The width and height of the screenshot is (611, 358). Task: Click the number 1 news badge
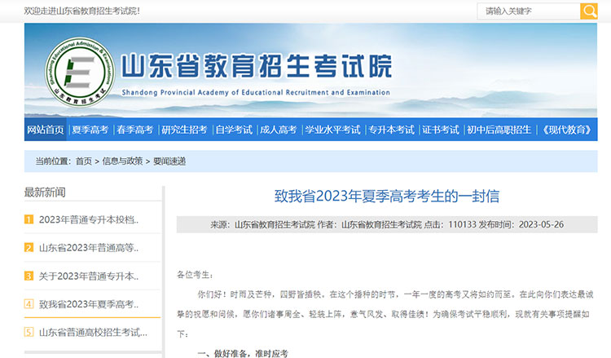(x=29, y=219)
